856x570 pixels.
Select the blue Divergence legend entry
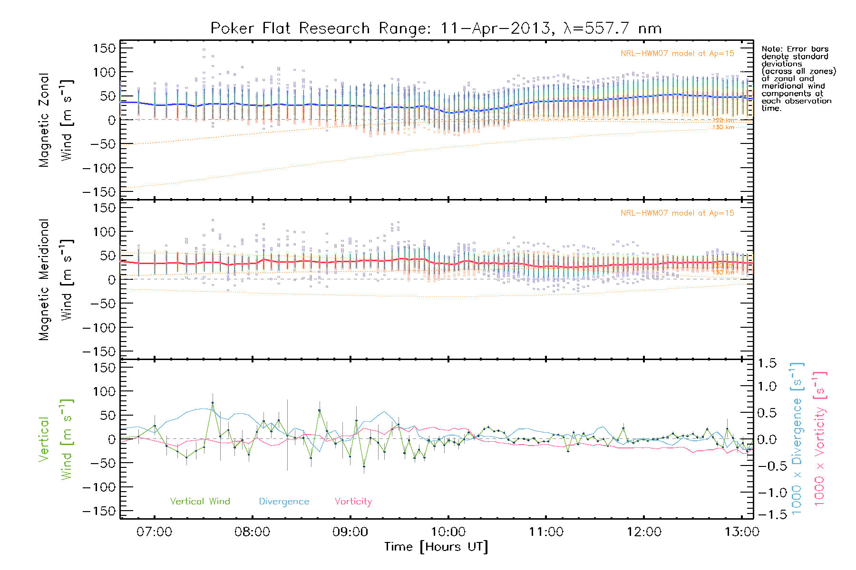click(284, 502)
